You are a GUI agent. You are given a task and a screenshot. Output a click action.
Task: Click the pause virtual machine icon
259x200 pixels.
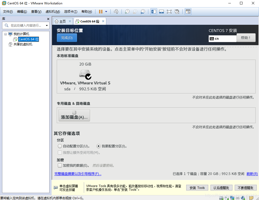pos(101,12)
